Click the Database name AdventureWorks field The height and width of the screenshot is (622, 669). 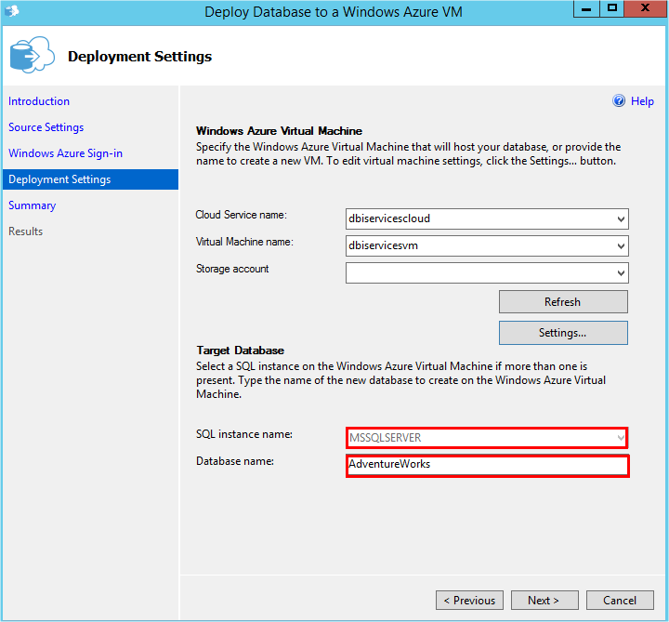tap(487, 466)
